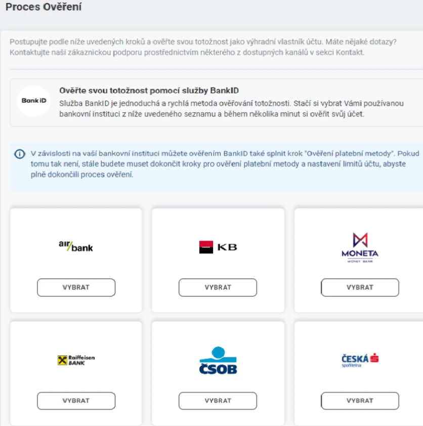This screenshot has height=426, width=423.
Task: Click the Moneta Money Bank logo
Action: [360, 247]
